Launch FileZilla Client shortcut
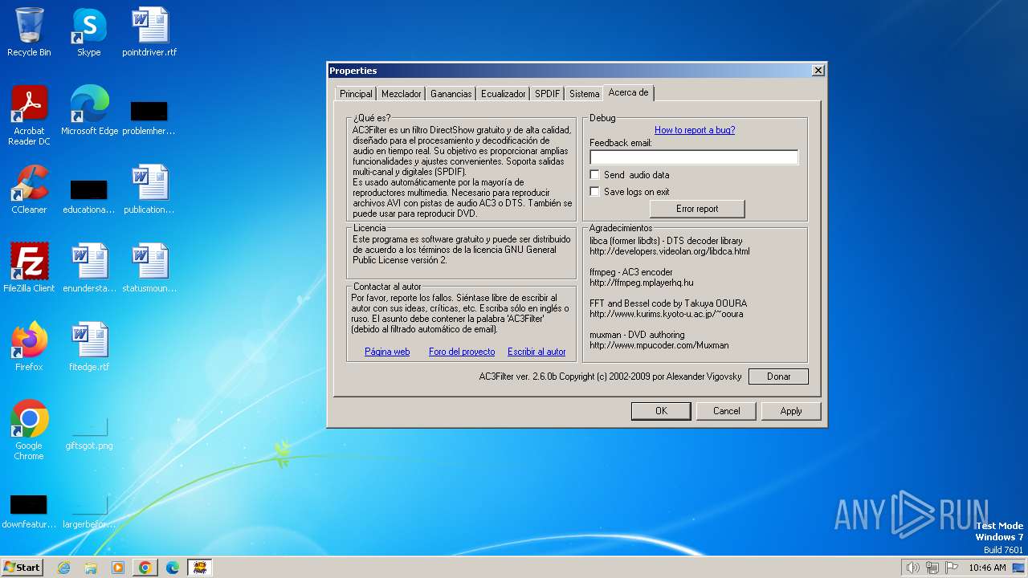This screenshot has height=578, width=1028. tap(29, 268)
